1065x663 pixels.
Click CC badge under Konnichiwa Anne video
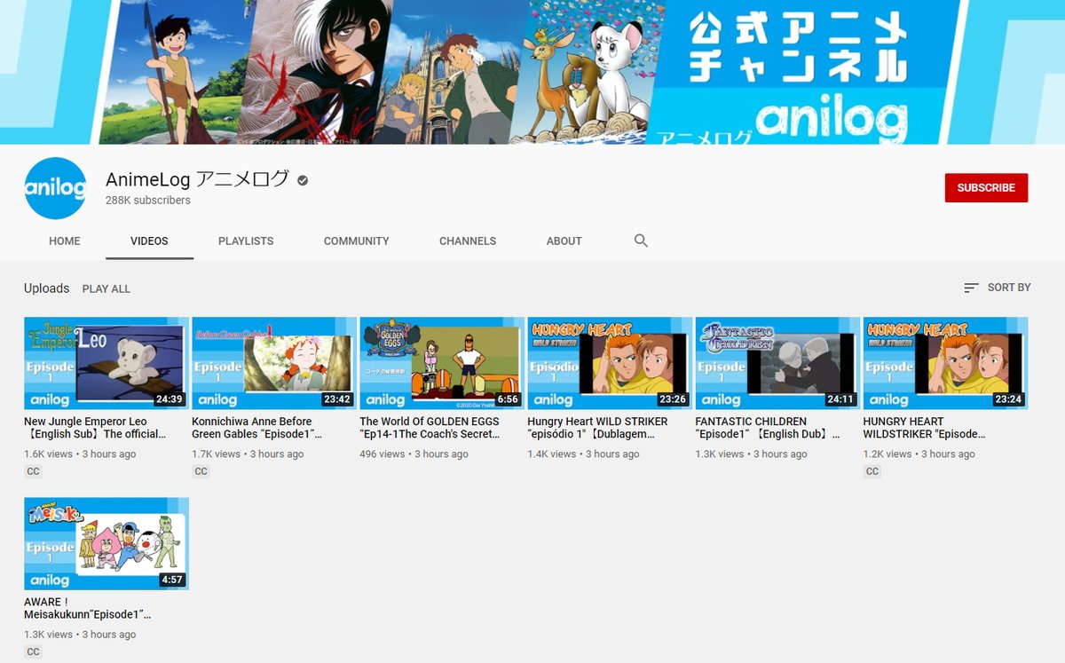pyautogui.click(x=201, y=471)
